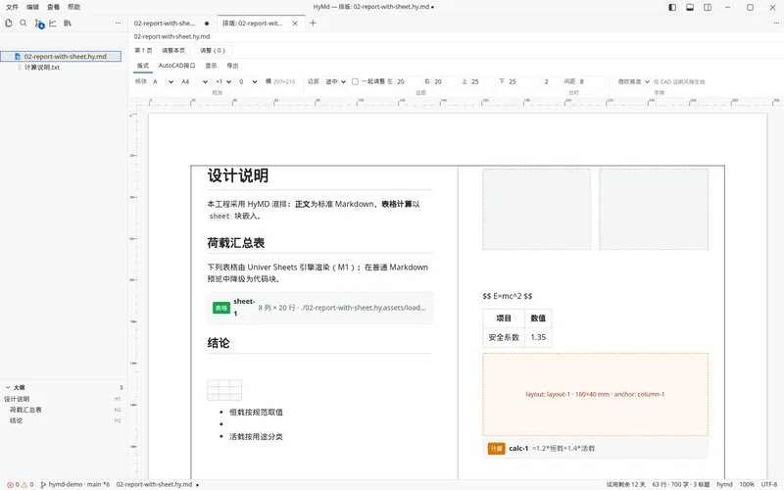Open the 边距 适中 margin preset dropdown
The height and width of the screenshot is (490, 784).
(335, 81)
